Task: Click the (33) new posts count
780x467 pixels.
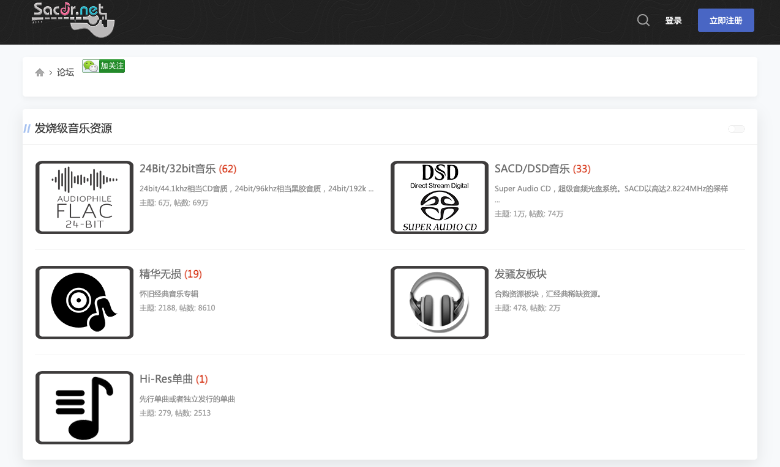Action: tap(582, 169)
